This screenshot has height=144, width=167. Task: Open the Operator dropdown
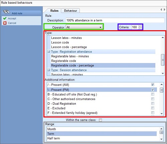tap(84, 27)
